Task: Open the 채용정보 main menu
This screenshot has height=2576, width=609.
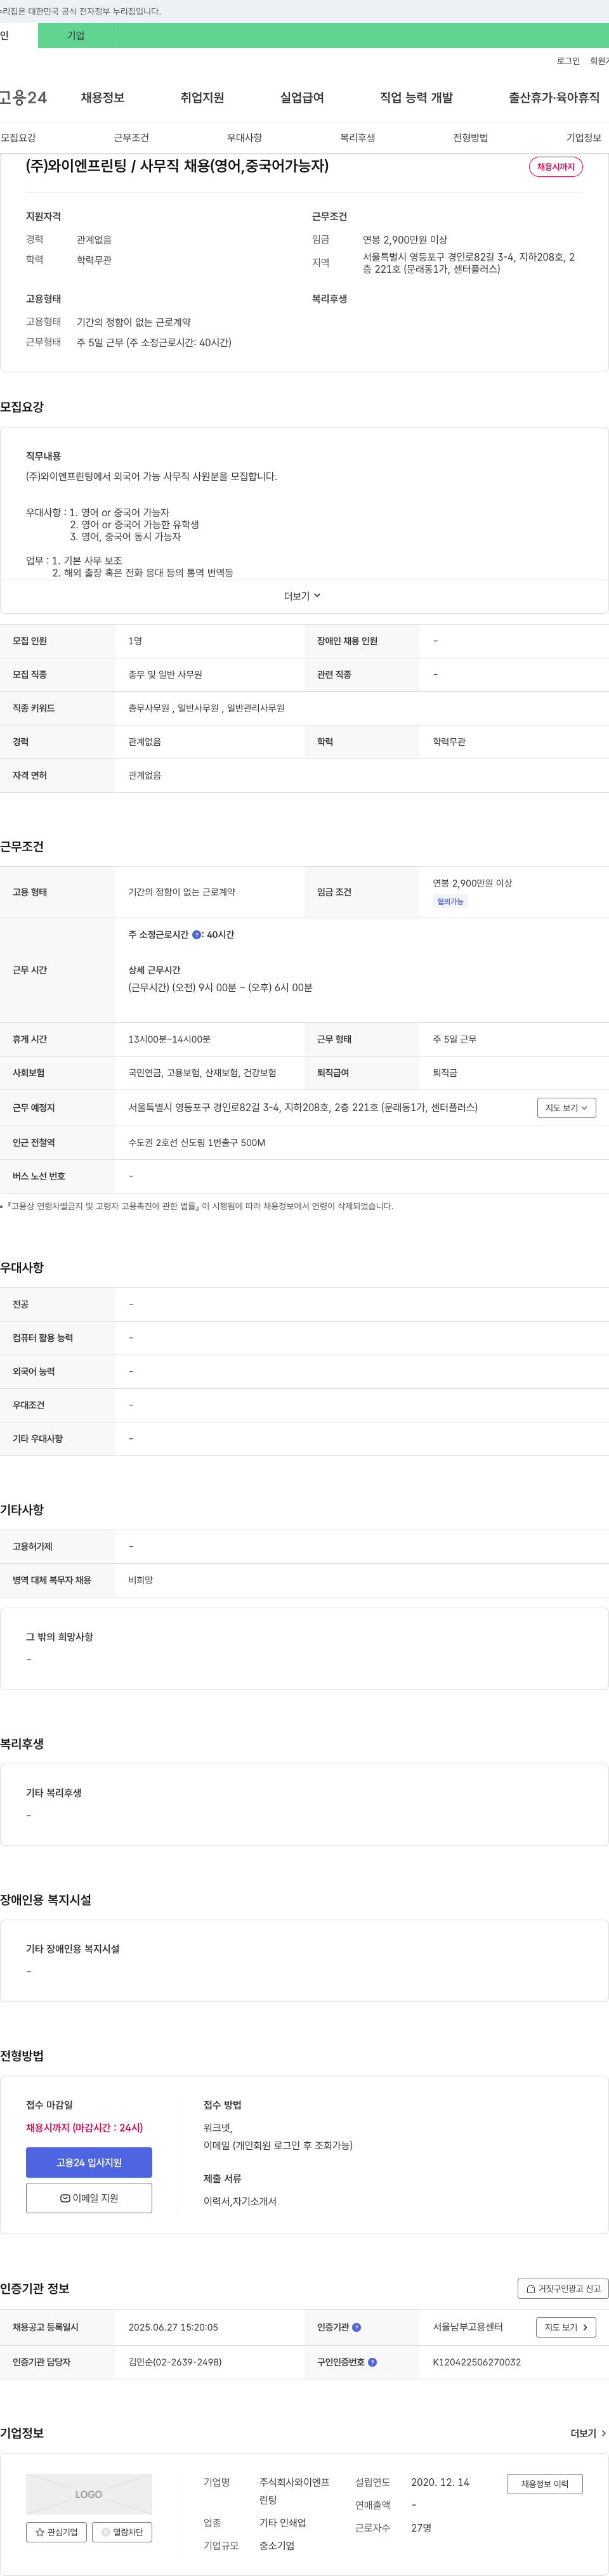Action: tap(102, 98)
